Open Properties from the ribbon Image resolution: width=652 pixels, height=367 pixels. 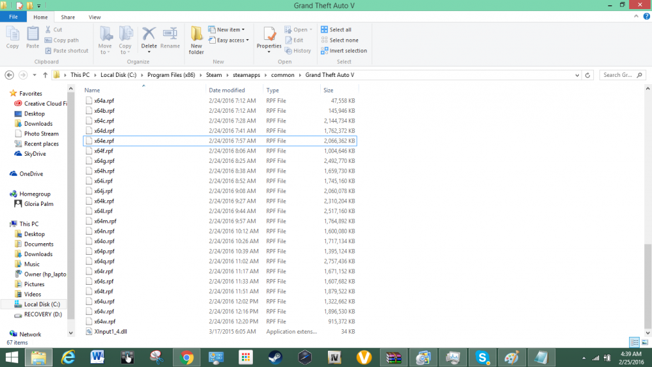(x=269, y=39)
